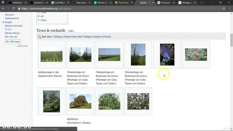Viewport: 233px width, 131px height.
Task: Open wide orchard landscape thumbnail under blue sky
Action: coord(109,55)
